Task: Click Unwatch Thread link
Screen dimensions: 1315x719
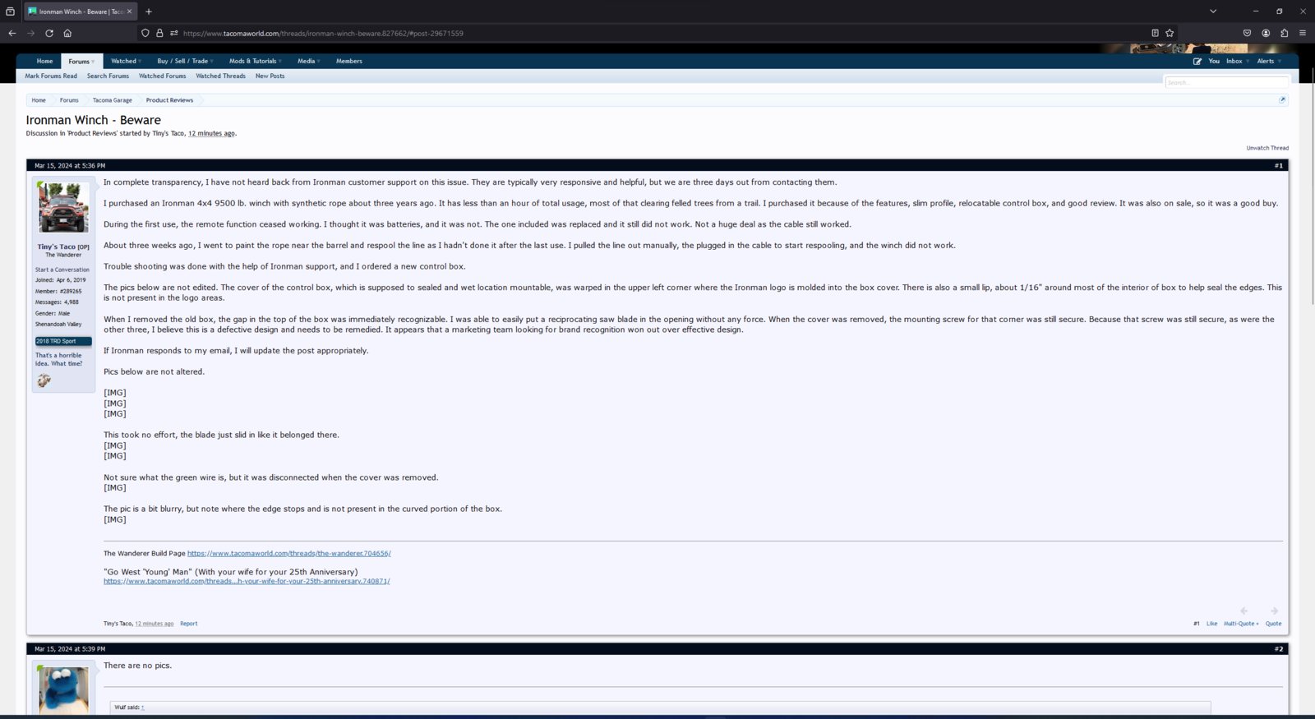Action: pos(1267,148)
